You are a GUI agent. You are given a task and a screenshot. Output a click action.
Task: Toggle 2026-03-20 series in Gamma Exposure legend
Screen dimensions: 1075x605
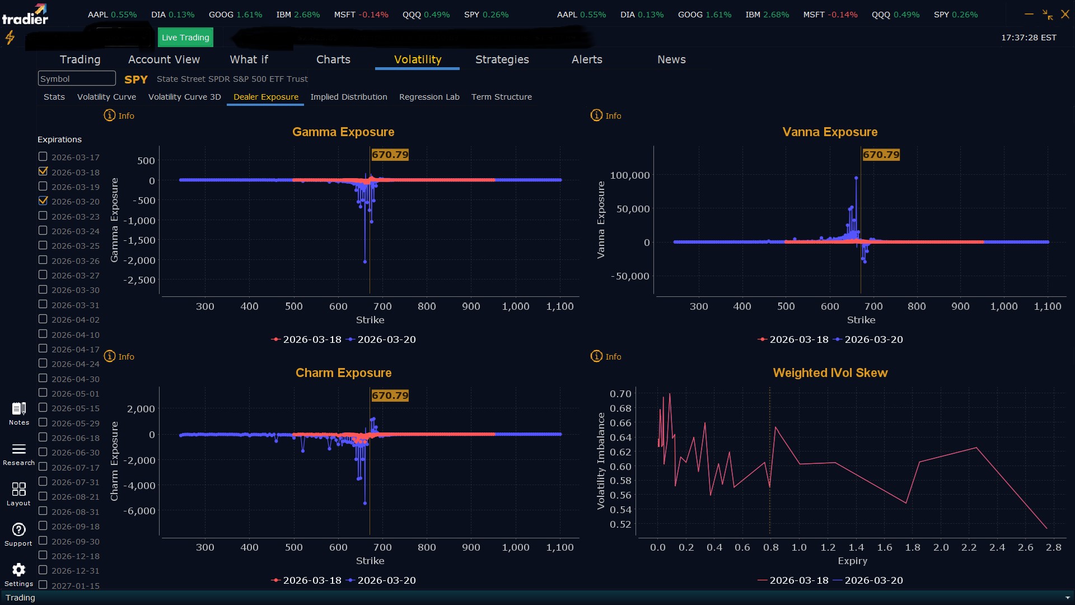tap(381, 339)
